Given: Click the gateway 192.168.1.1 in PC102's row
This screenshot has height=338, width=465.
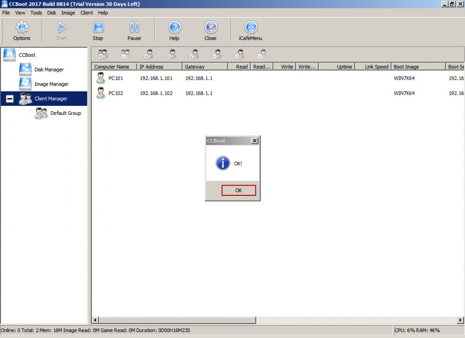Looking at the screenshot, I should click(x=199, y=93).
